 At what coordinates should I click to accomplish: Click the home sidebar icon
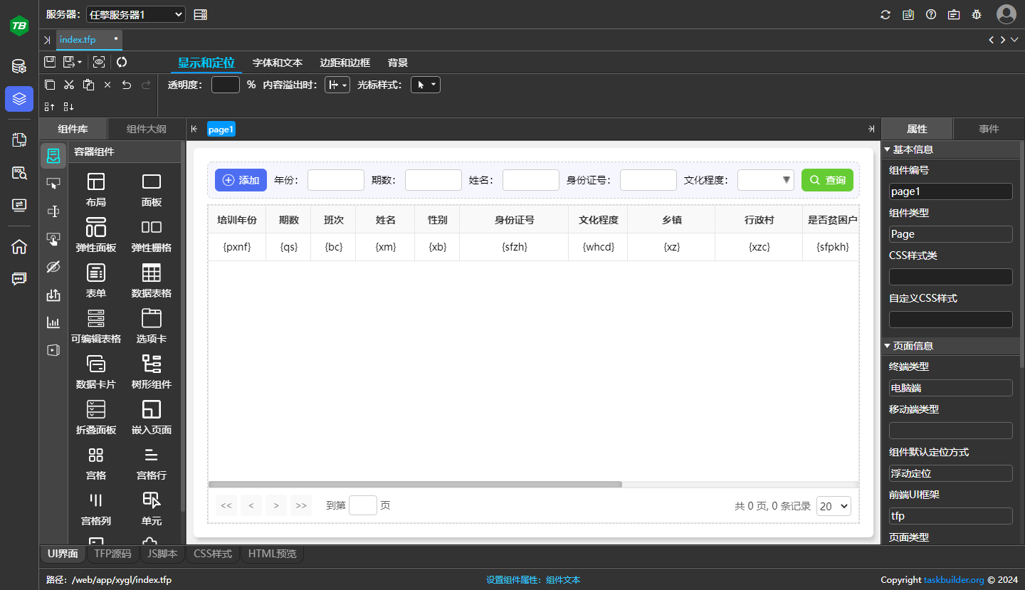point(19,247)
